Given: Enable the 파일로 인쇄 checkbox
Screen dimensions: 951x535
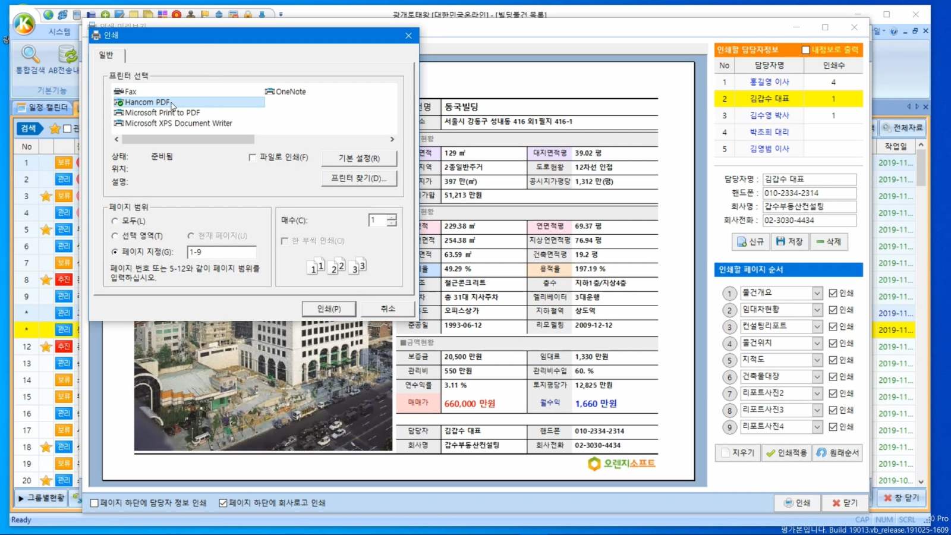Looking at the screenshot, I should point(253,158).
